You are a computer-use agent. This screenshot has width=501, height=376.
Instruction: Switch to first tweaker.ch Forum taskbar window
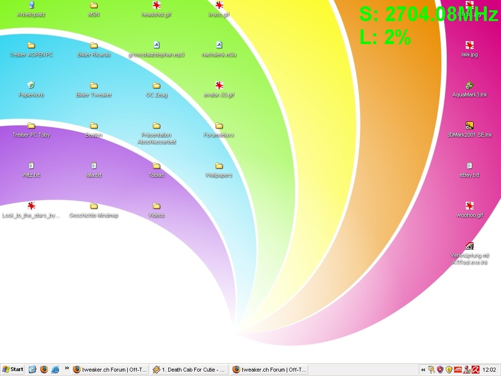click(x=110, y=370)
